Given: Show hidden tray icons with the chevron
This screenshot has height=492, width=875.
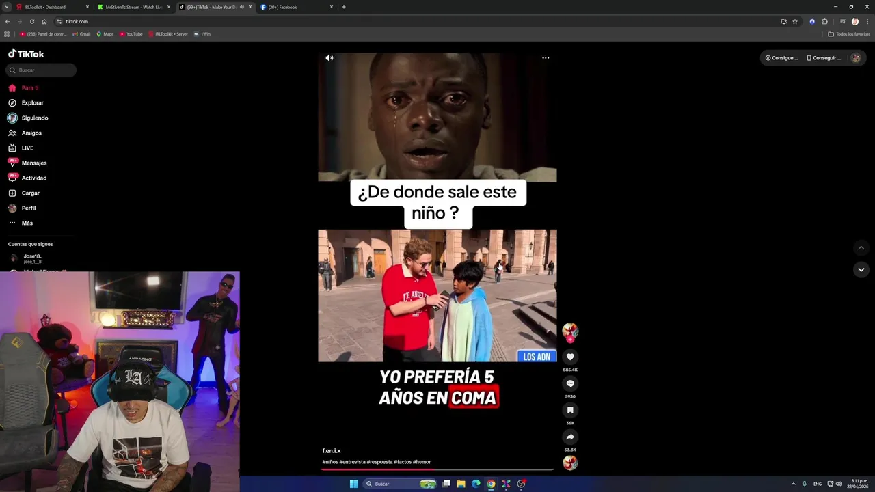Looking at the screenshot, I should (x=793, y=484).
